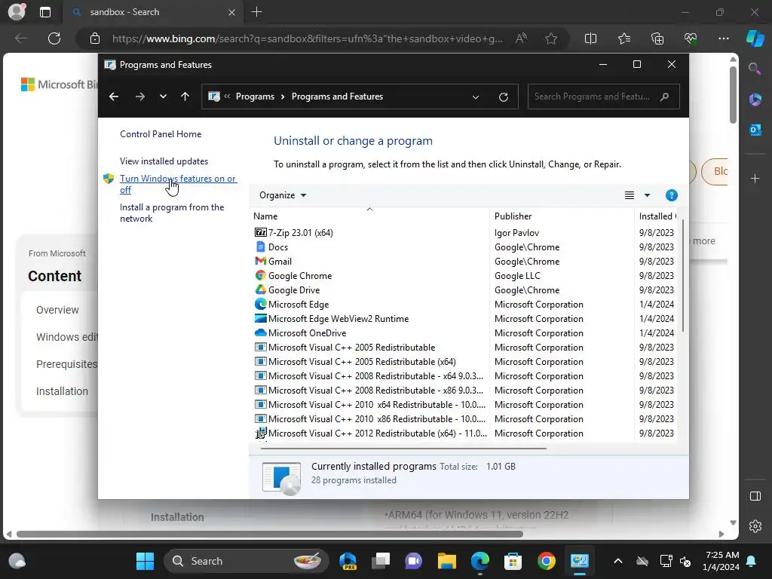Click Programs breadcrumb in address bar
Image resolution: width=772 pixels, height=579 pixels.
tap(255, 96)
